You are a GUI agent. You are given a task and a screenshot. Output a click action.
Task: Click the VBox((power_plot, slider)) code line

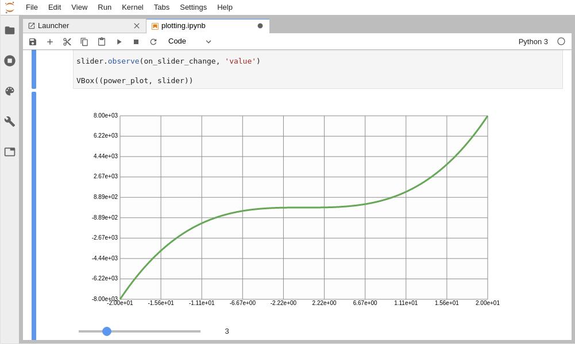[134, 80]
